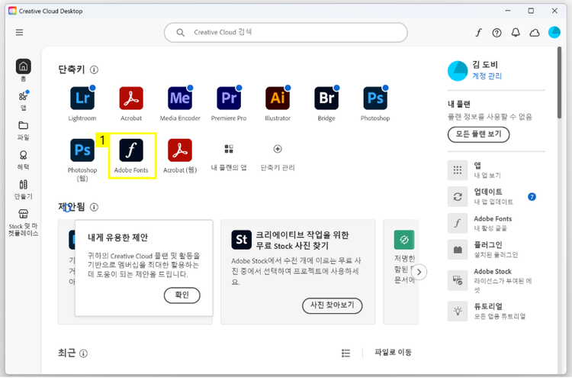572x378 pixels.
Task: Go to Home in sidebar
Action: pos(24,70)
